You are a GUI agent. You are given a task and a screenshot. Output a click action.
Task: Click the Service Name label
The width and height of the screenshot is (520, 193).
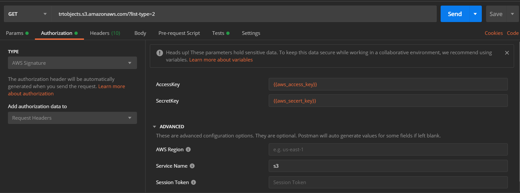172,166
